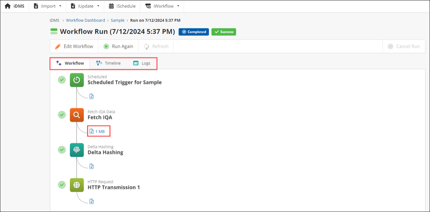Viewport: 430px width, 212px height.
Task: Click success checkmark beside Delta Hashing
Action: pyautogui.click(x=62, y=149)
